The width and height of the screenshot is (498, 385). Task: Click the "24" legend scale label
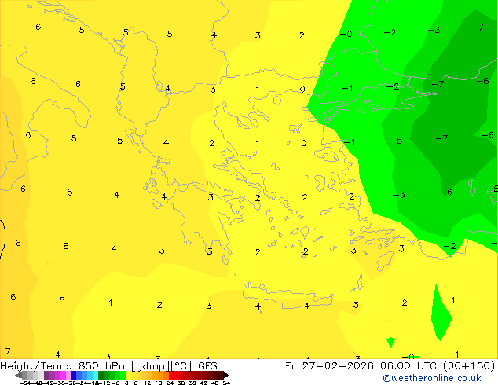pyautogui.click(x=170, y=383)
